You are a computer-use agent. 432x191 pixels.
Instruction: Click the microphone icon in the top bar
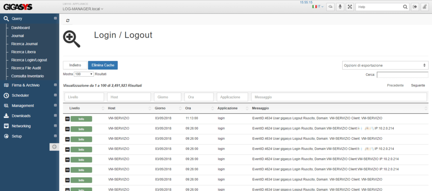(339, 7)
